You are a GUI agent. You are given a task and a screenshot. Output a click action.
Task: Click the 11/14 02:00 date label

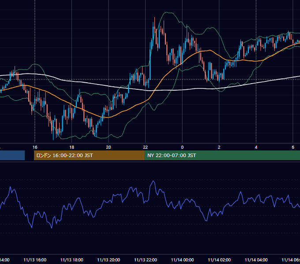219,260
